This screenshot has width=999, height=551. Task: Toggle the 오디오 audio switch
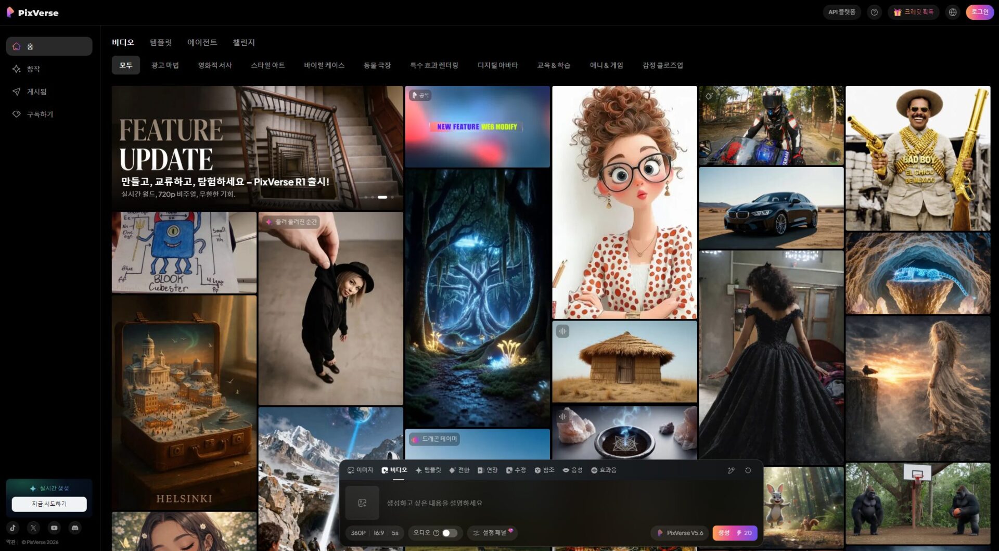pos(450,533)
